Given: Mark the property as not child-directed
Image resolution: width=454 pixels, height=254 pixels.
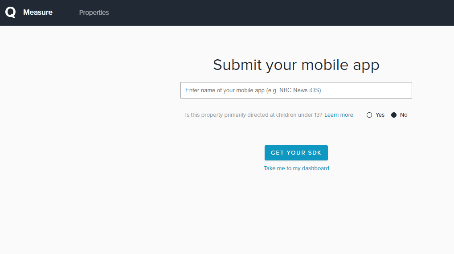Looking at the screenshot, I should (394, 115).
